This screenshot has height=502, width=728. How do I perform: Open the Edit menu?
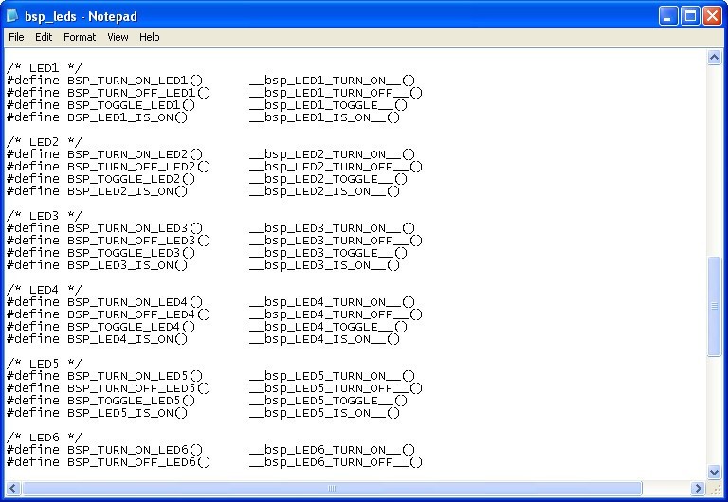44,37
